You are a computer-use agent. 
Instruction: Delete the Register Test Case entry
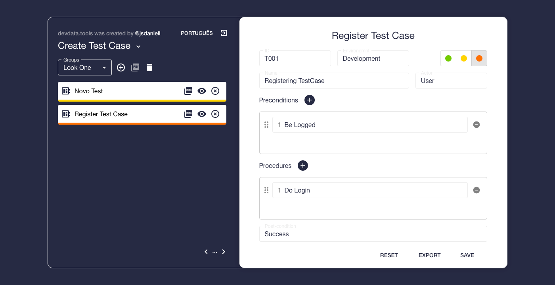coord(215,114)
